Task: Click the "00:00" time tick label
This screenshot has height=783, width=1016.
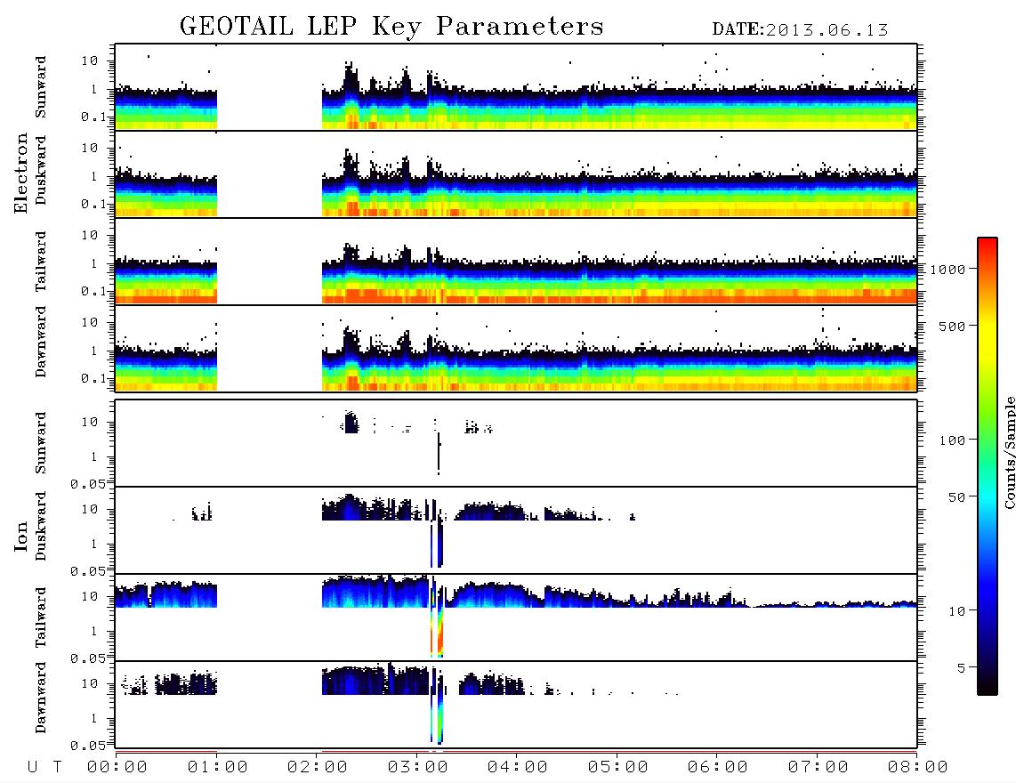Action: click(x=117, y=767)
